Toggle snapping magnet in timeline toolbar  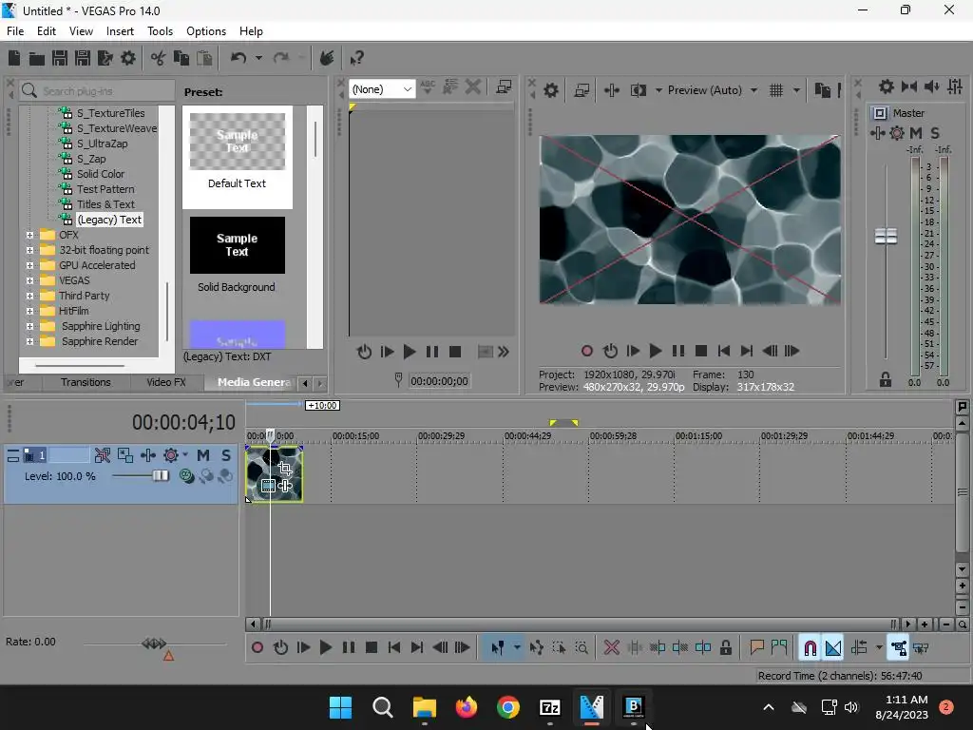(x=810, y=648)
